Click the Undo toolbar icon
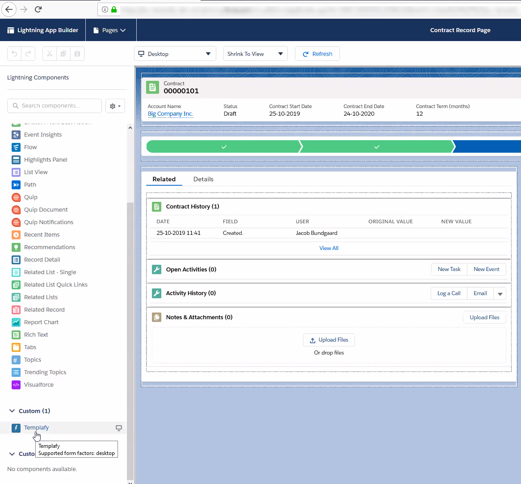521x484 pixels. [14, 54]
